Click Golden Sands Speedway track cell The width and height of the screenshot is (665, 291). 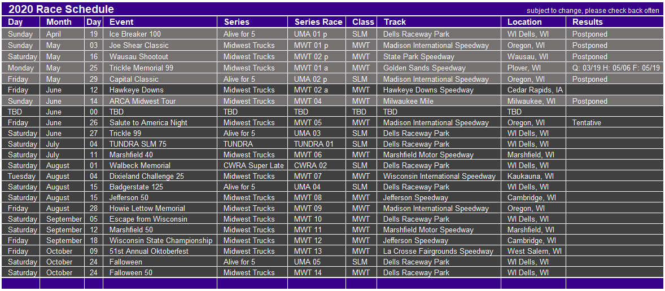coord(439,68)
